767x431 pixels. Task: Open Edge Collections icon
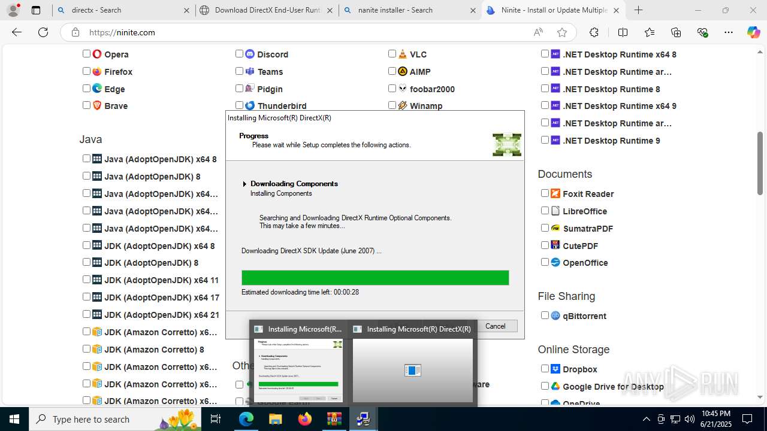pos(676,32)
